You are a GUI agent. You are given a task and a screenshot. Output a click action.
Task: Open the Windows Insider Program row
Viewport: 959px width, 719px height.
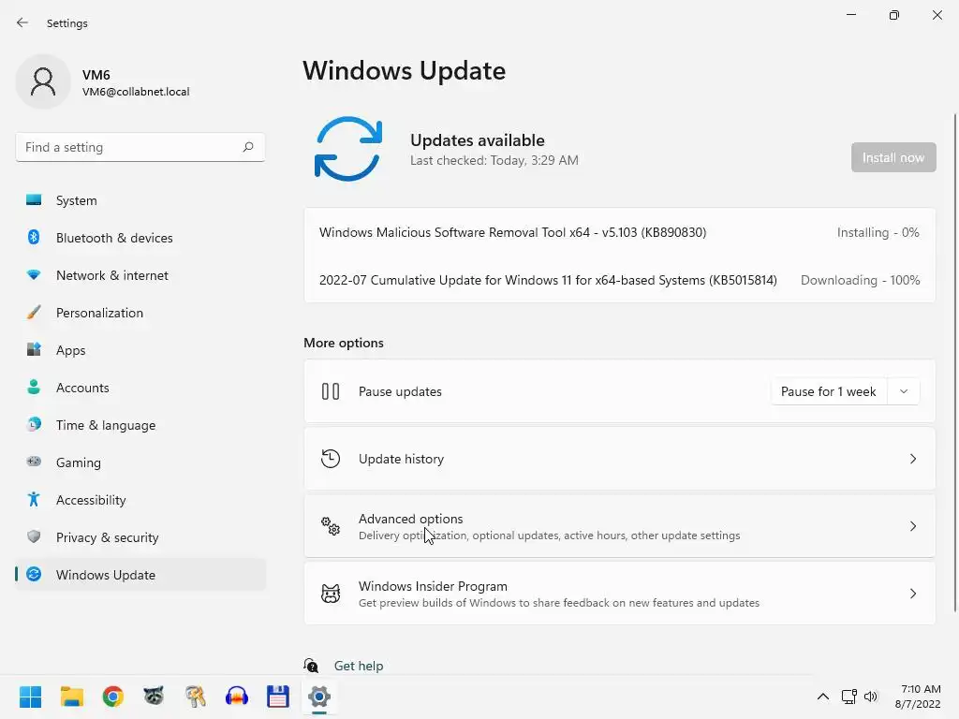pos(620,593)
